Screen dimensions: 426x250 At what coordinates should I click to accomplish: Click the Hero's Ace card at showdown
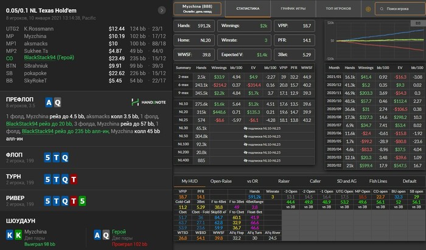(x=97, y=235)
